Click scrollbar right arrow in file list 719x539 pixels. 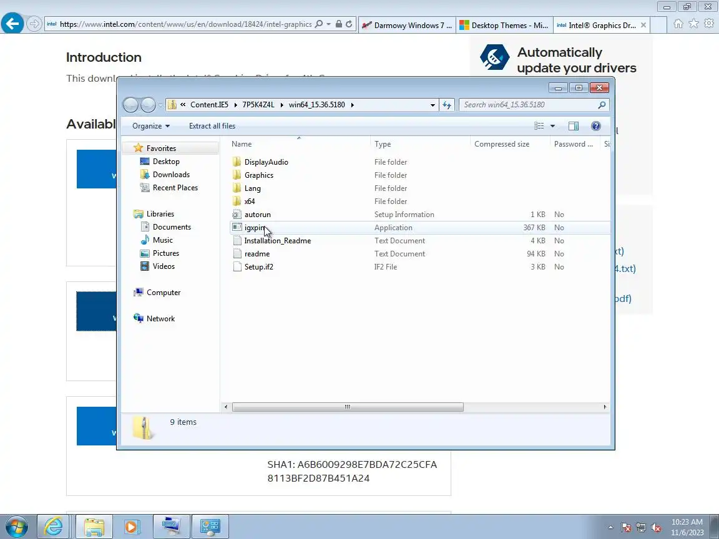pos(605,407)
